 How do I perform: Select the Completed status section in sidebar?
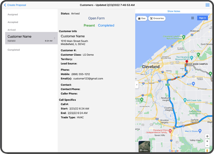tap(13, 50)
